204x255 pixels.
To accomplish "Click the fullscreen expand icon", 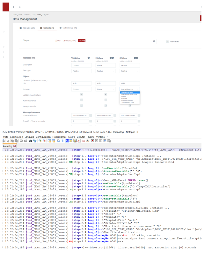I will point(20,7).
